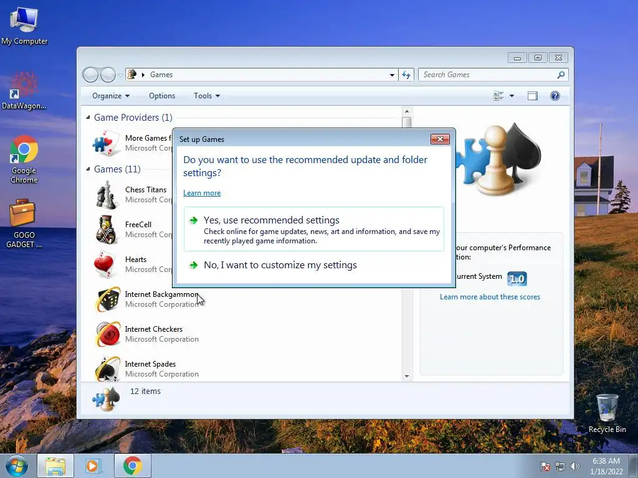This screenshot has width=638, height=478.
Task: Click the network tray icon
Action: (x=560, y=466)
